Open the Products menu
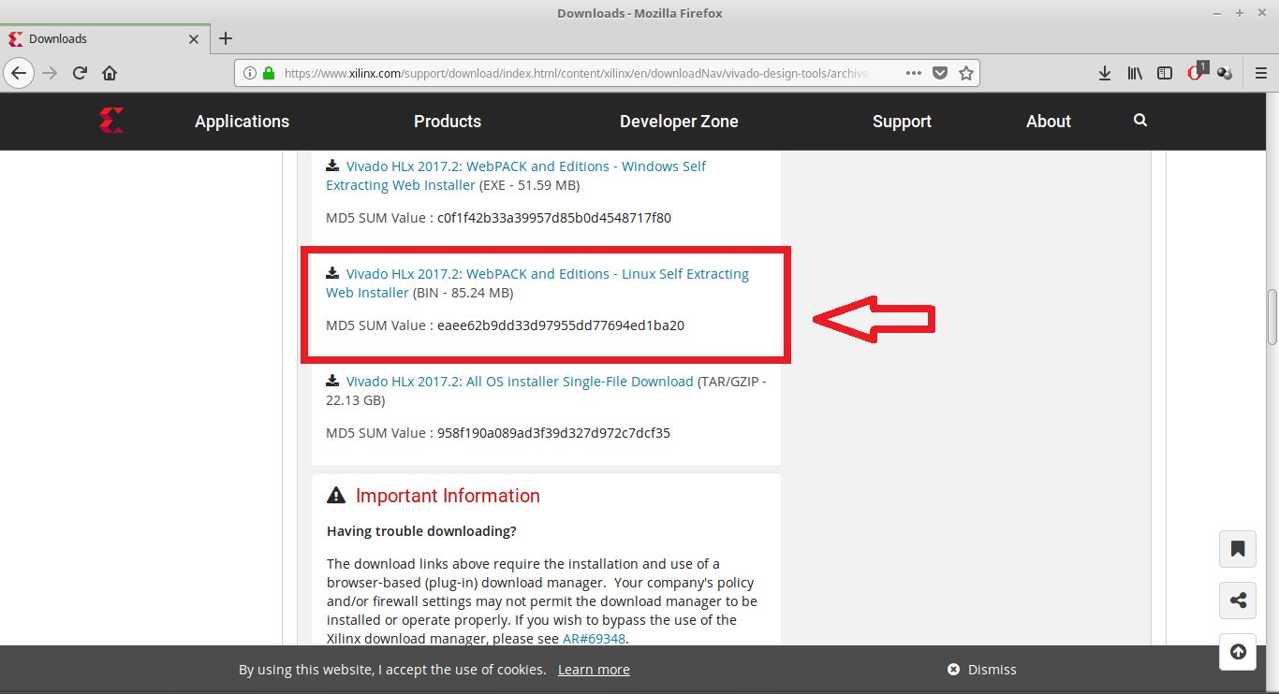Screen dimensions: 1279x694 point(448,122)
